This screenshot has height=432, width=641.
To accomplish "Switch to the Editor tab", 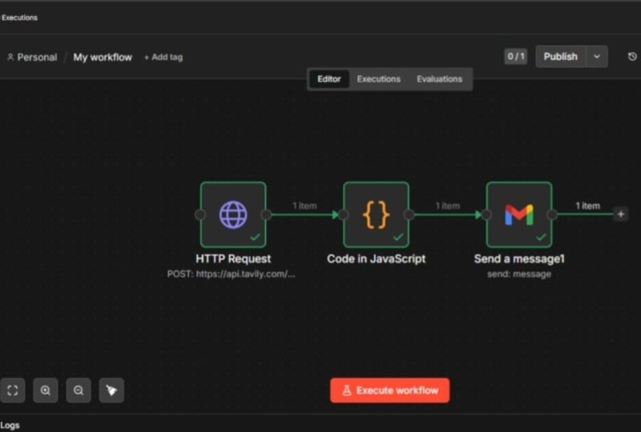I will 329,79.
